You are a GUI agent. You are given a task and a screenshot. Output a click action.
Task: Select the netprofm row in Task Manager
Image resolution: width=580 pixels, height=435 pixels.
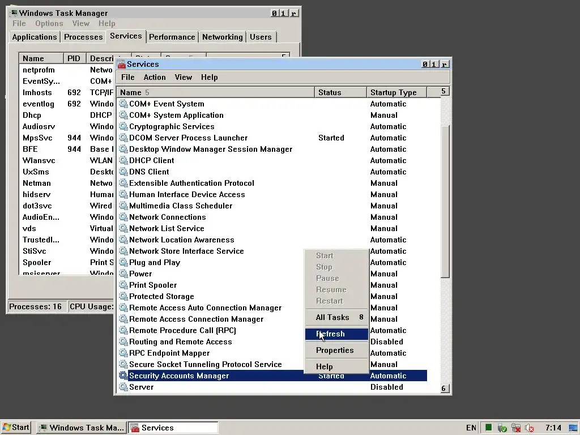[x=67, y=70]
